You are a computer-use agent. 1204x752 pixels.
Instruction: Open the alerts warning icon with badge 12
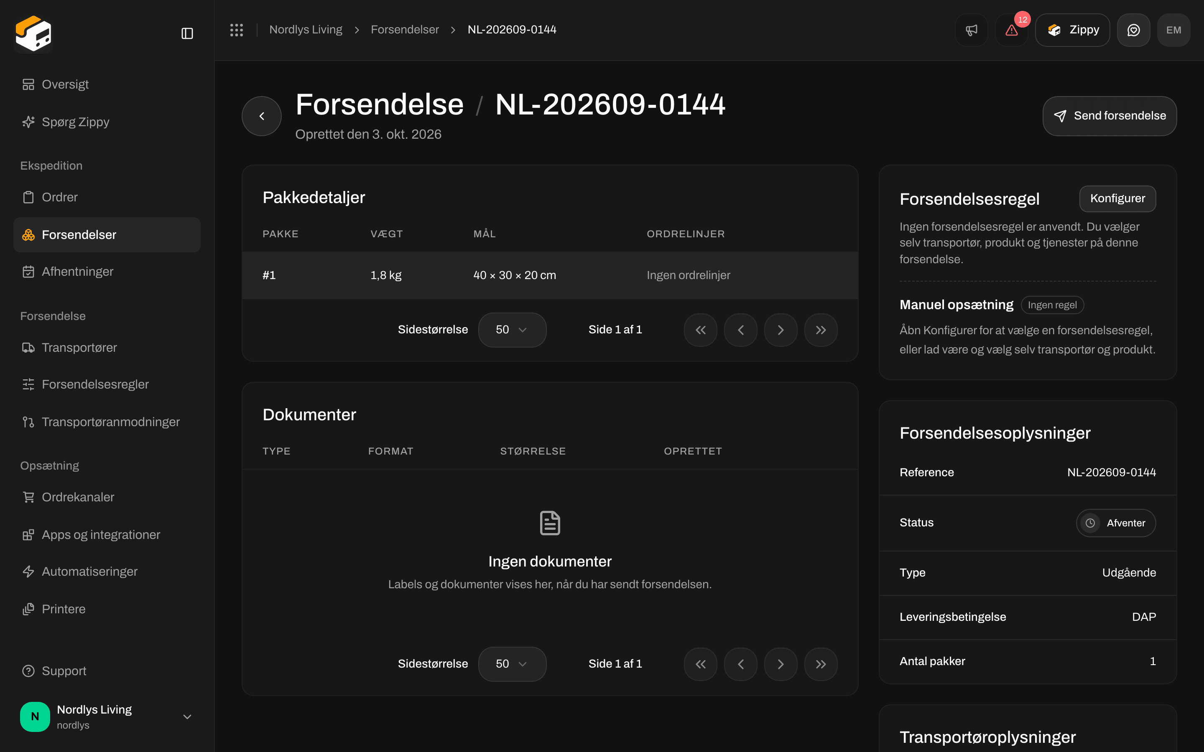point(1011,30)
